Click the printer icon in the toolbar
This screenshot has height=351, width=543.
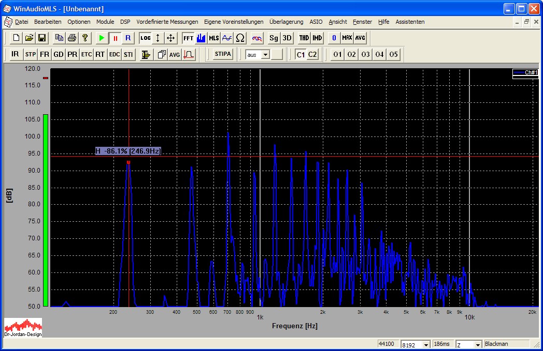72,38
